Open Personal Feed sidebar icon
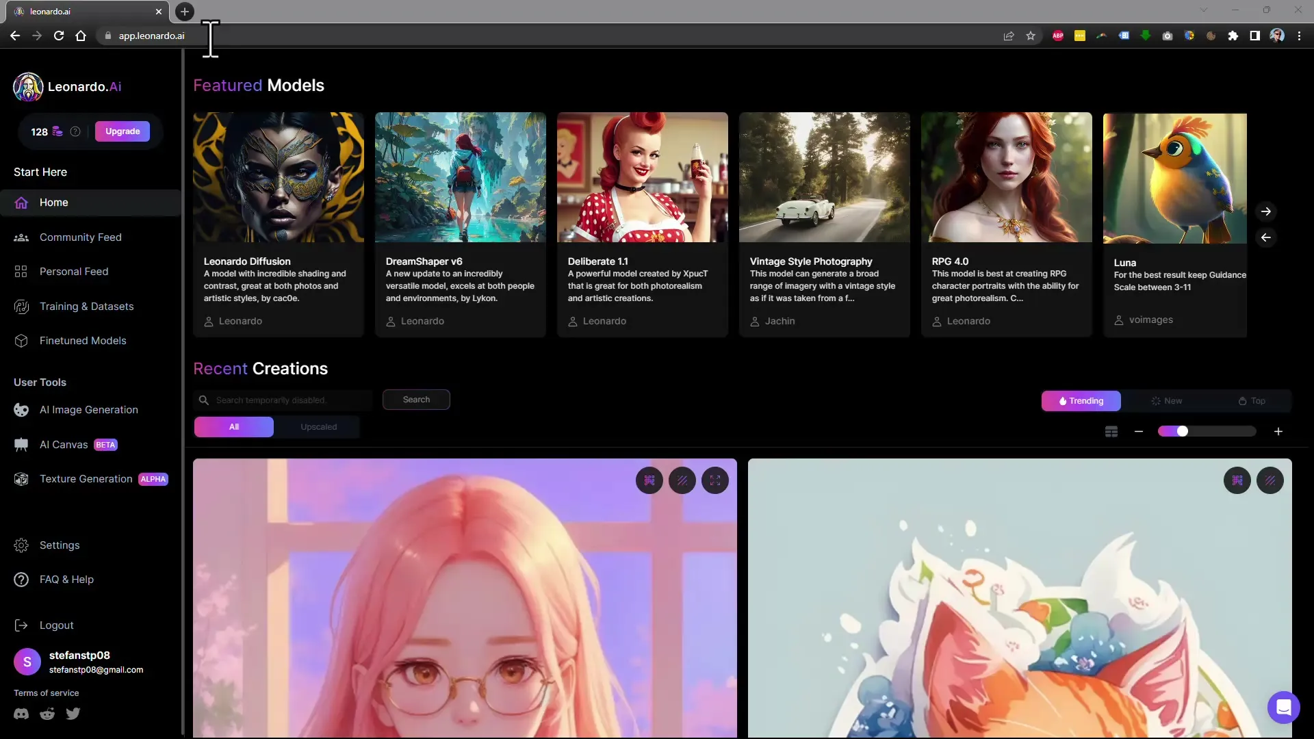The height and width of the screenshot is (739, 1314). (x=21, y=272)
